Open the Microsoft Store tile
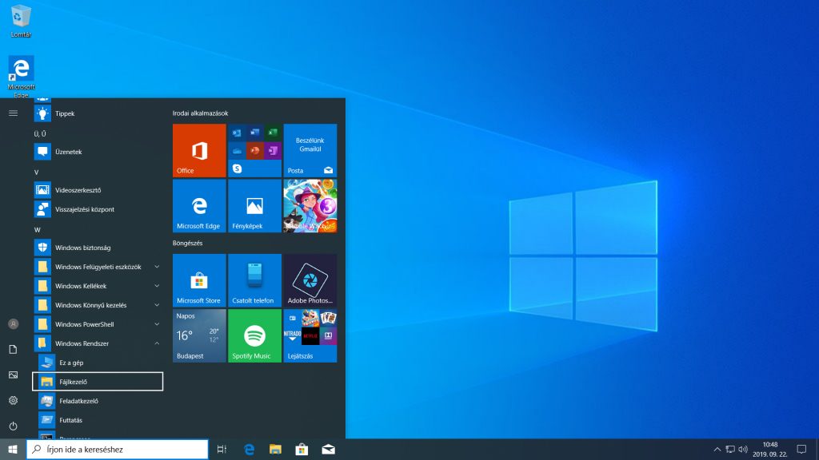This screenshot has width=819, height=460. coord(199,280)
